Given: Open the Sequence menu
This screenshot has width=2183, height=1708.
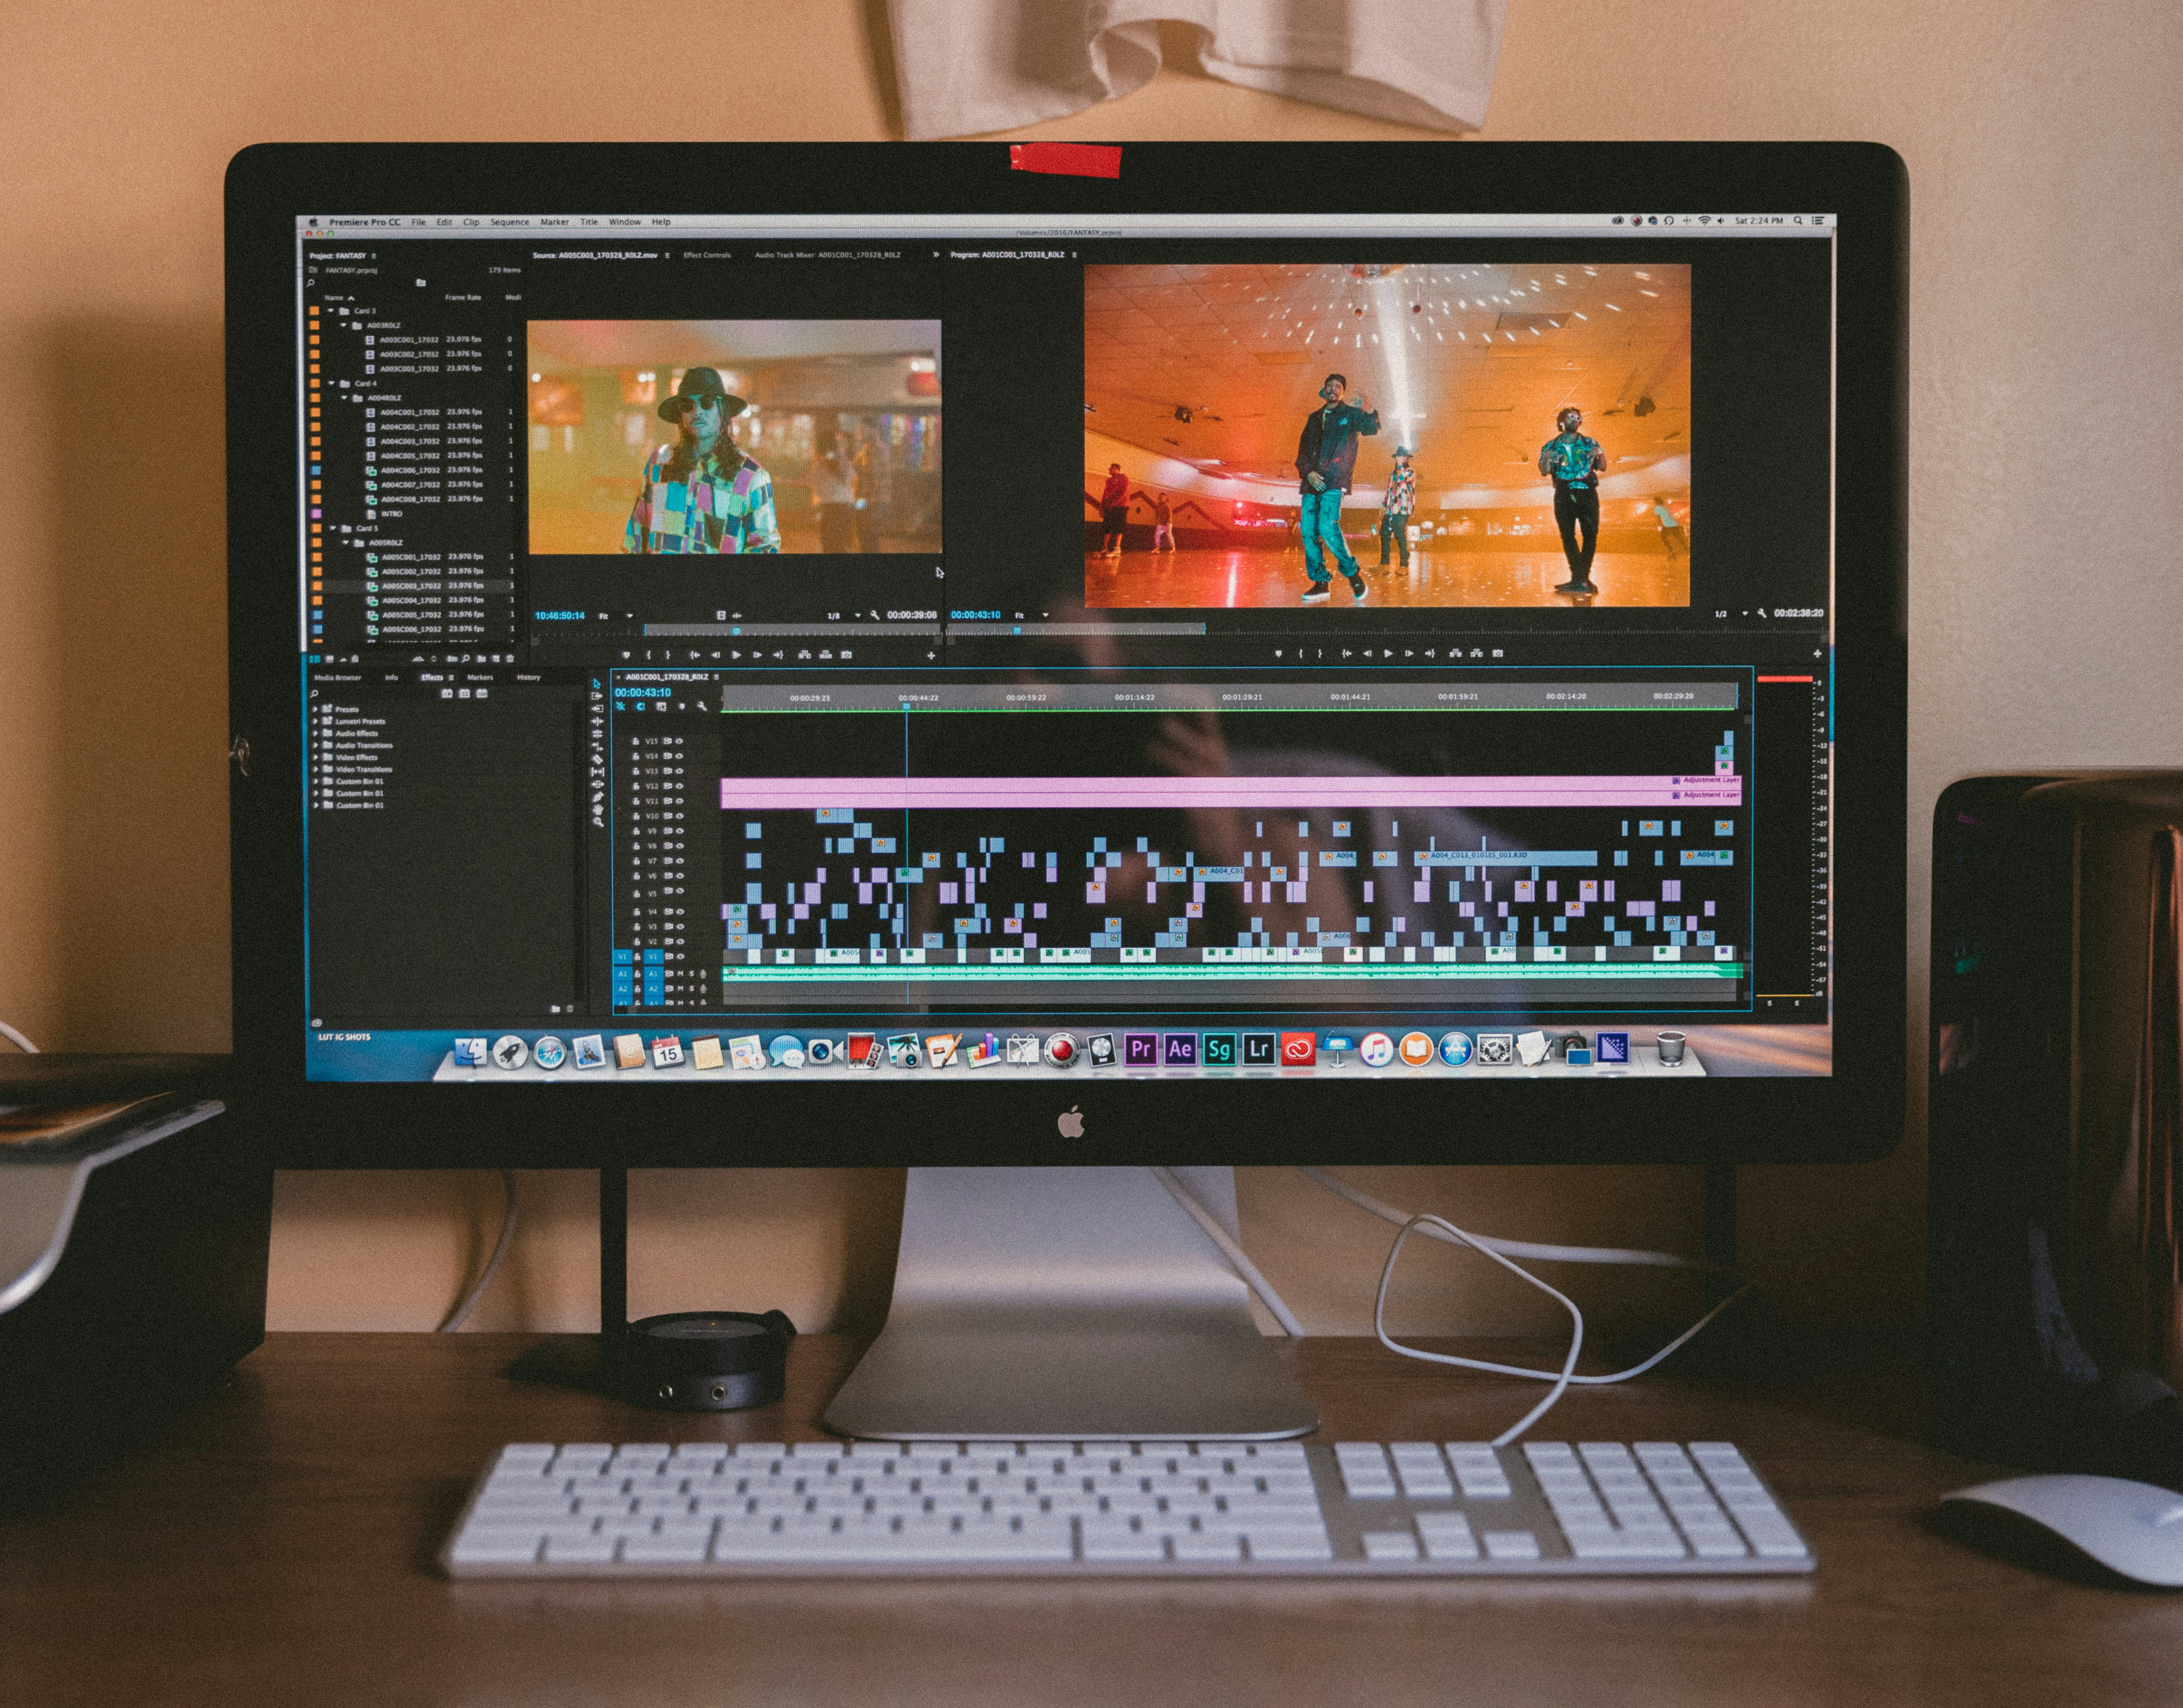Looking at the screenshot, I should [510, 222].
